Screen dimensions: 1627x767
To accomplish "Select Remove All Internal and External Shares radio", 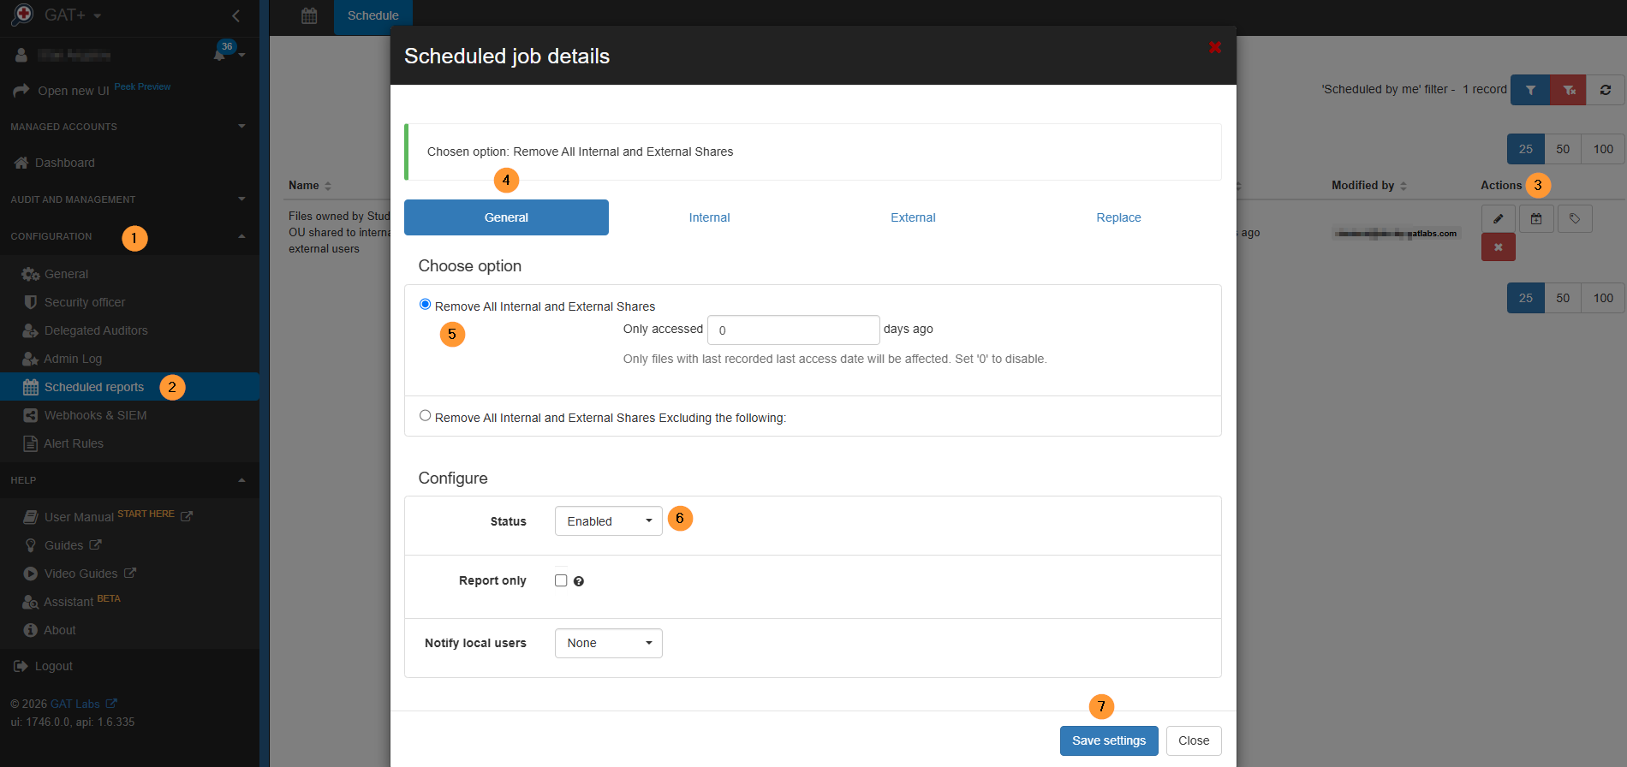I will tap(425, 304).
